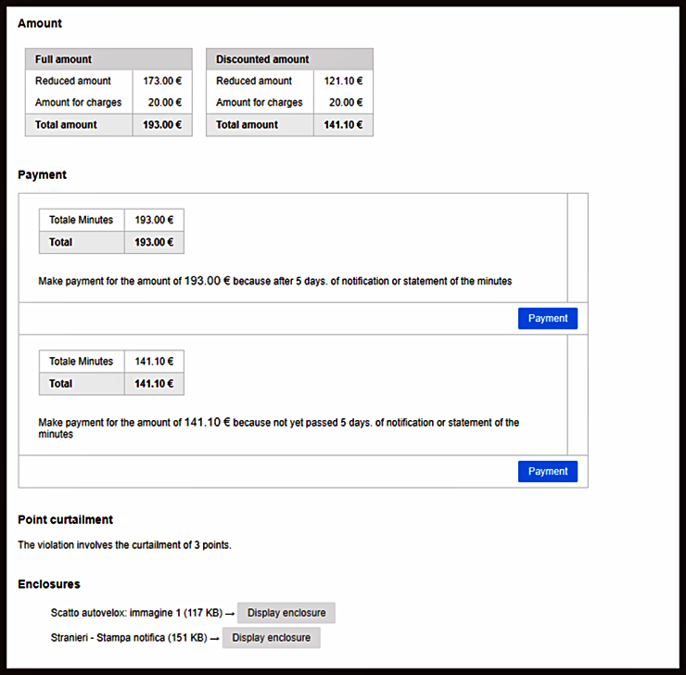Click Reduced amount label in Full amount table

73,81
